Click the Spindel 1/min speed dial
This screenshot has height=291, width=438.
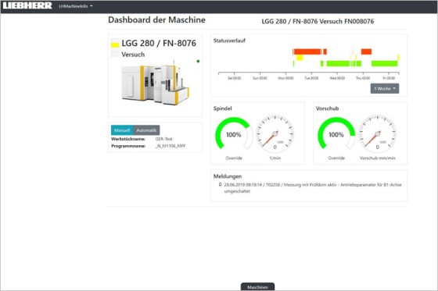(x=275, y=133)
